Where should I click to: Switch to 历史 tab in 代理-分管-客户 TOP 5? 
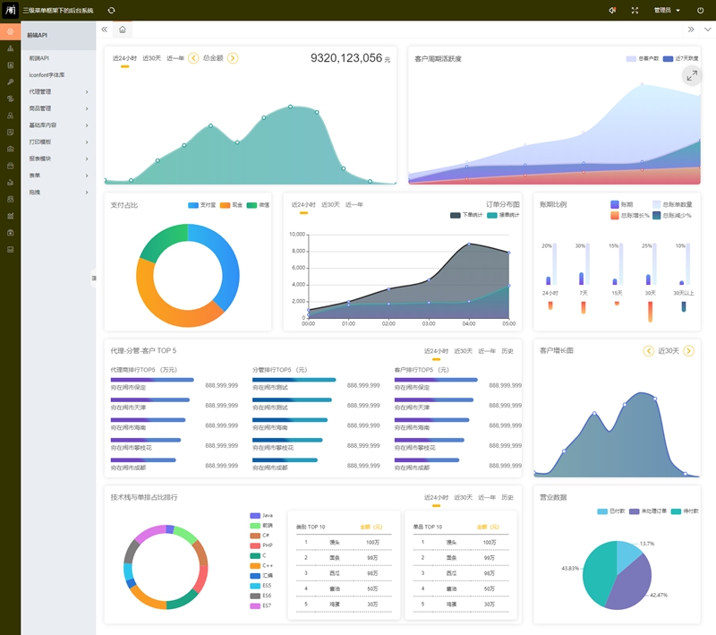click(x=507, y=351)
